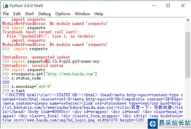
Task: Click the 'meta content=always name=referrer' line
Action: point(93,103)
